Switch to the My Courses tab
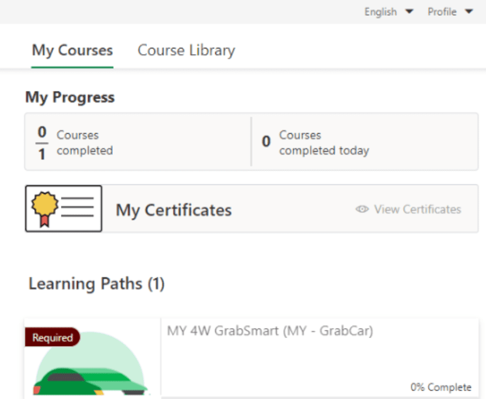 72,50
